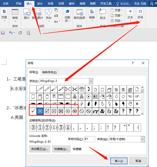The height and width of the screenshot is (167, 157).
Task: Open 联机图片 online pictures
Action: pyautogui.click(x=38, y=14)
